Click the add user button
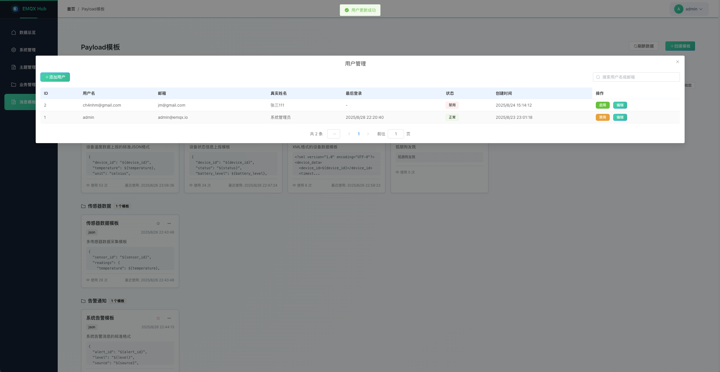 click(55, 77)
